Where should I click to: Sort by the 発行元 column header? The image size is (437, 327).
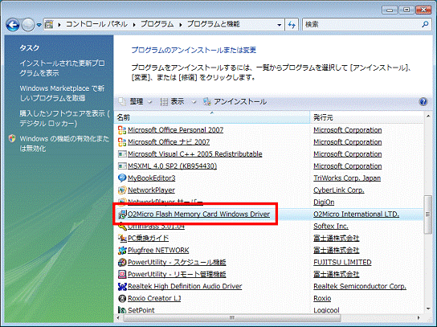point(366,117)
